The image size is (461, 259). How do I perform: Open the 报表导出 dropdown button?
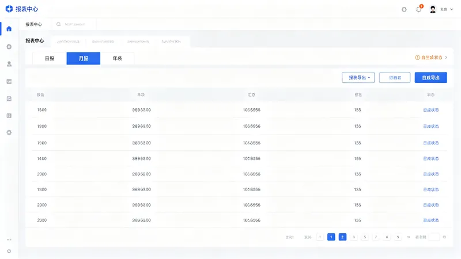coord(358,78)
